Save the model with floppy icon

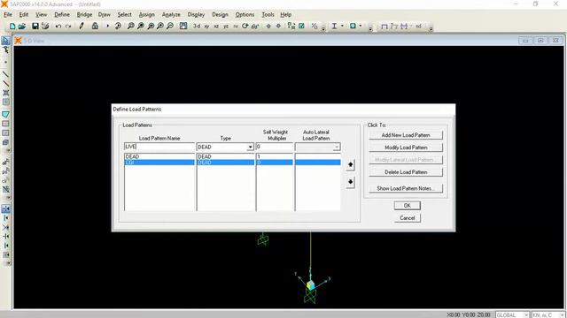35,26
